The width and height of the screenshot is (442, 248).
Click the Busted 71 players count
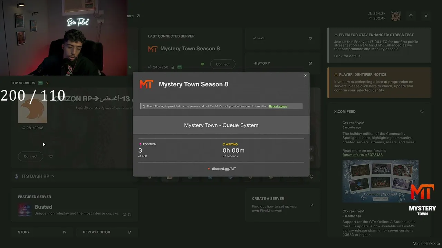click(x=127, y=215)
